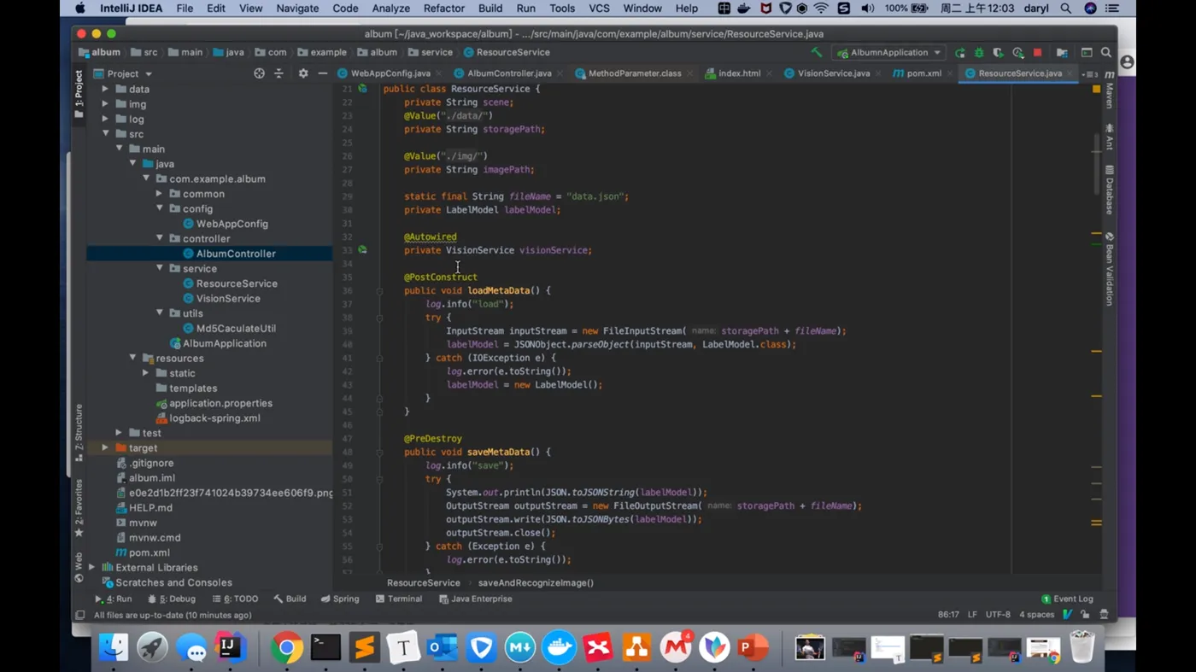1196x672 pixels.
Task: Open the Refactor menu
Action: [x=444, y=9]
